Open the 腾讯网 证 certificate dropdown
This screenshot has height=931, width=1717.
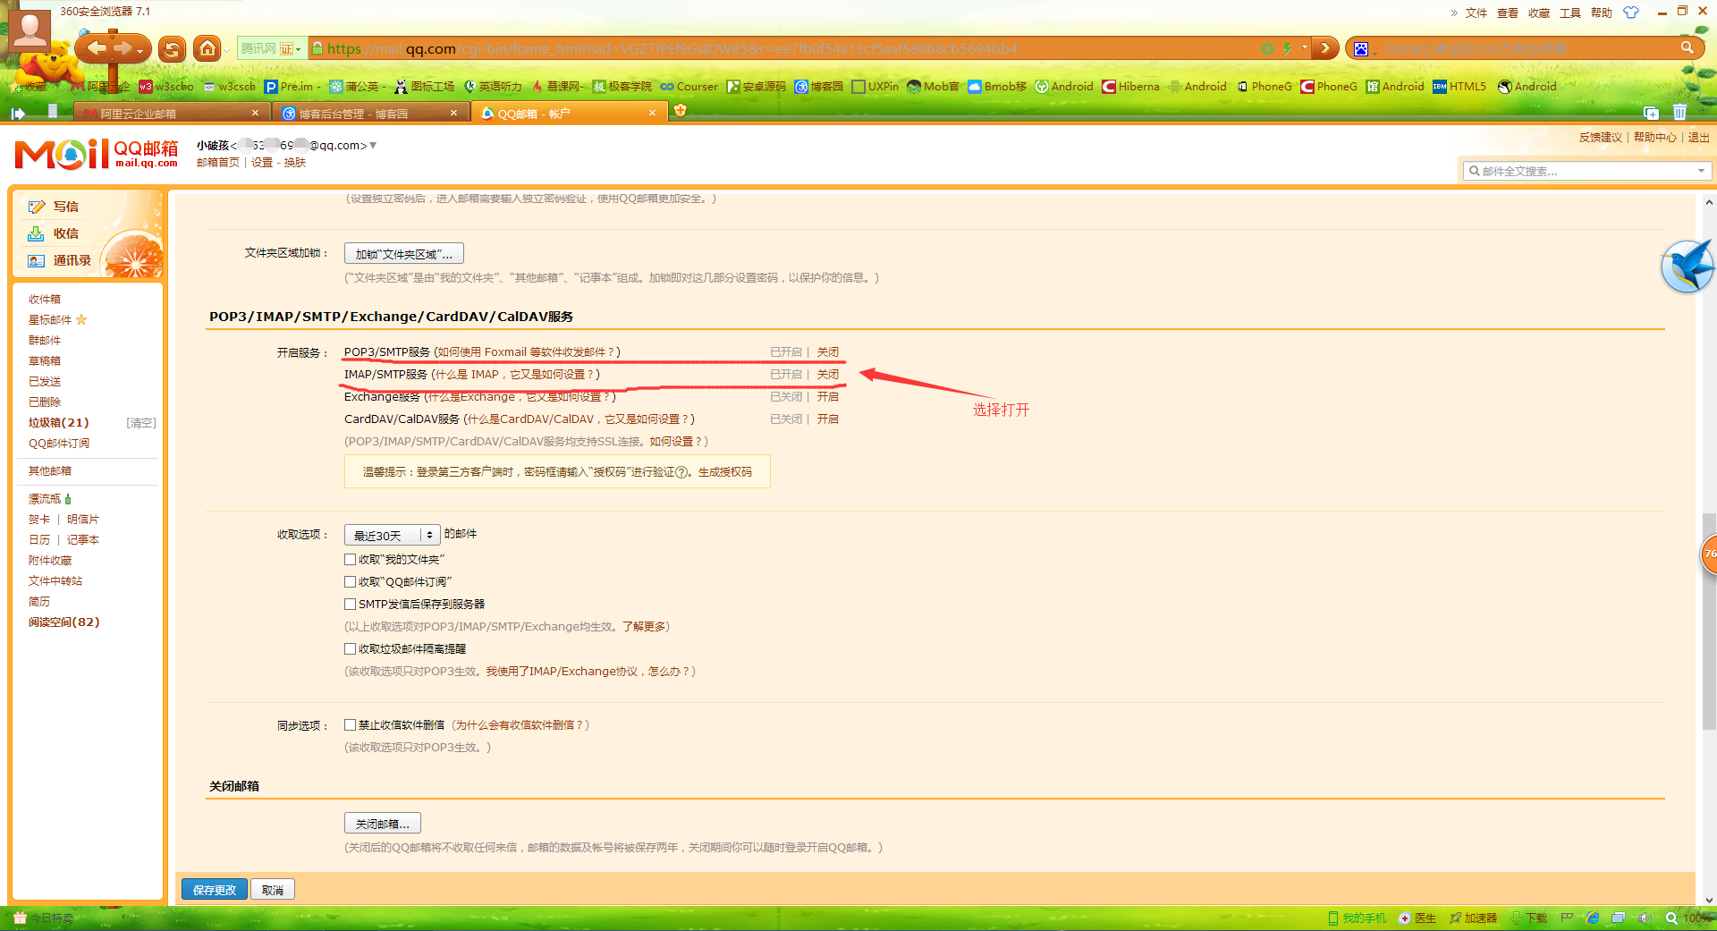tap(272, 48)
